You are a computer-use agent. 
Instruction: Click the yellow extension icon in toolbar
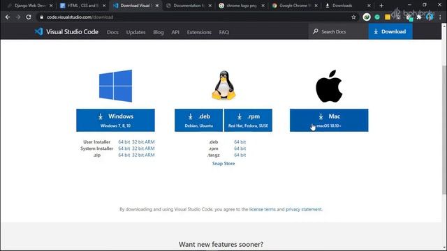coord(388,17)
